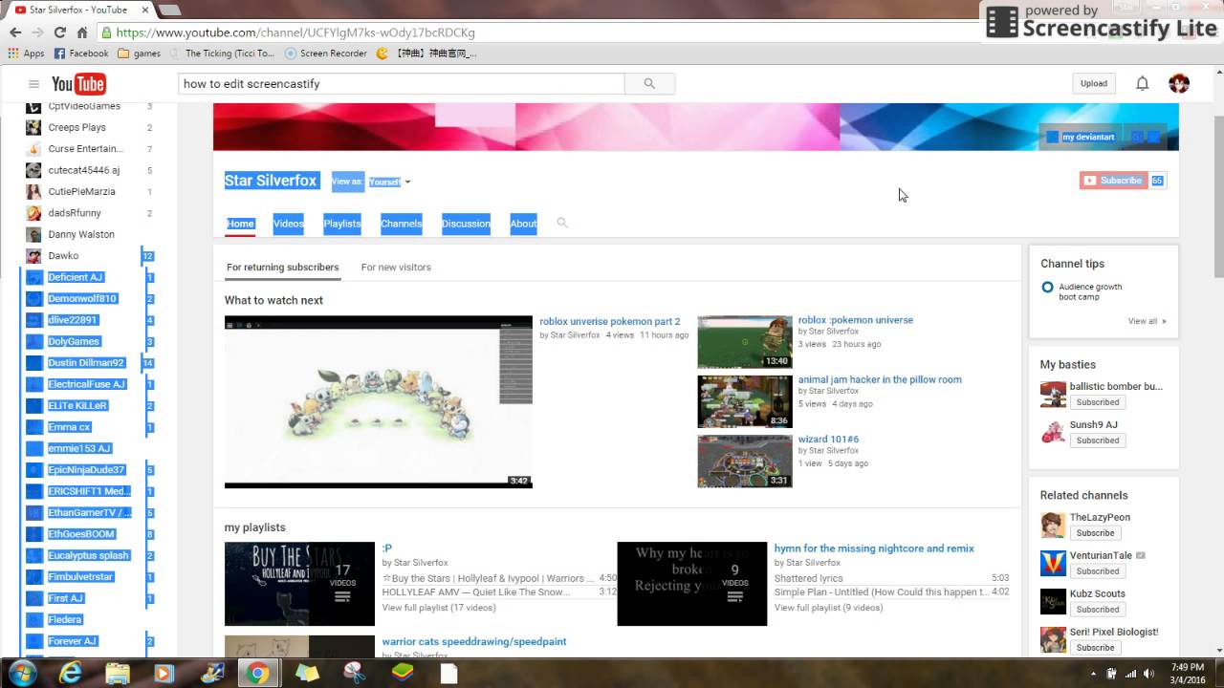
Task: Click the YouTube search input field
Action: 402,84
